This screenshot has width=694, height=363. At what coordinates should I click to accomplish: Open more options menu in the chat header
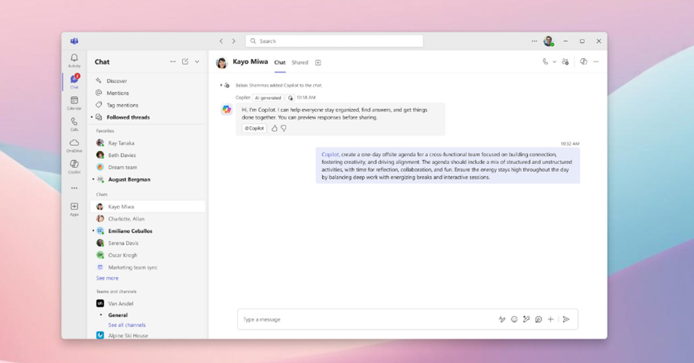click(596, 61)
